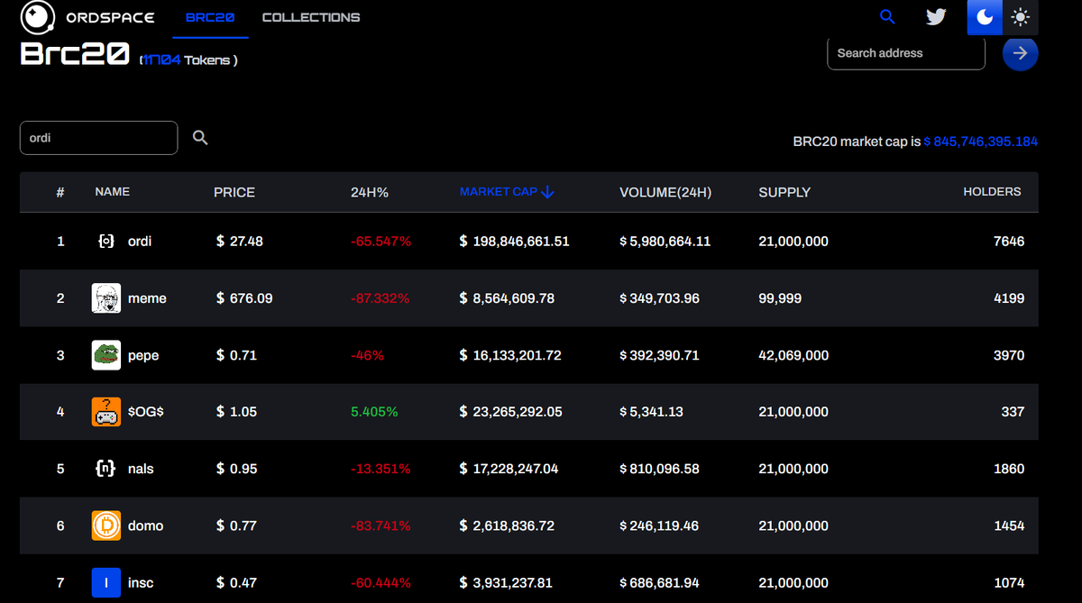This screenshot has width=1082, height=603.
Task: Open the search magnifier in top navigation
Action: tap(887, 17)
